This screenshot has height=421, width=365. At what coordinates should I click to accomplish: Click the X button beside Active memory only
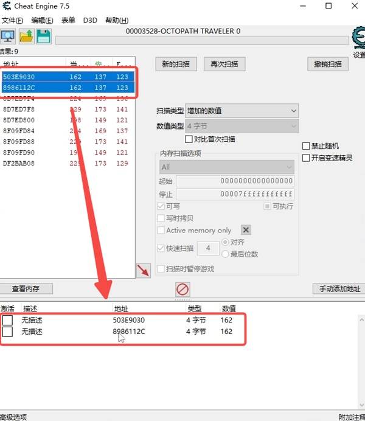246,230
